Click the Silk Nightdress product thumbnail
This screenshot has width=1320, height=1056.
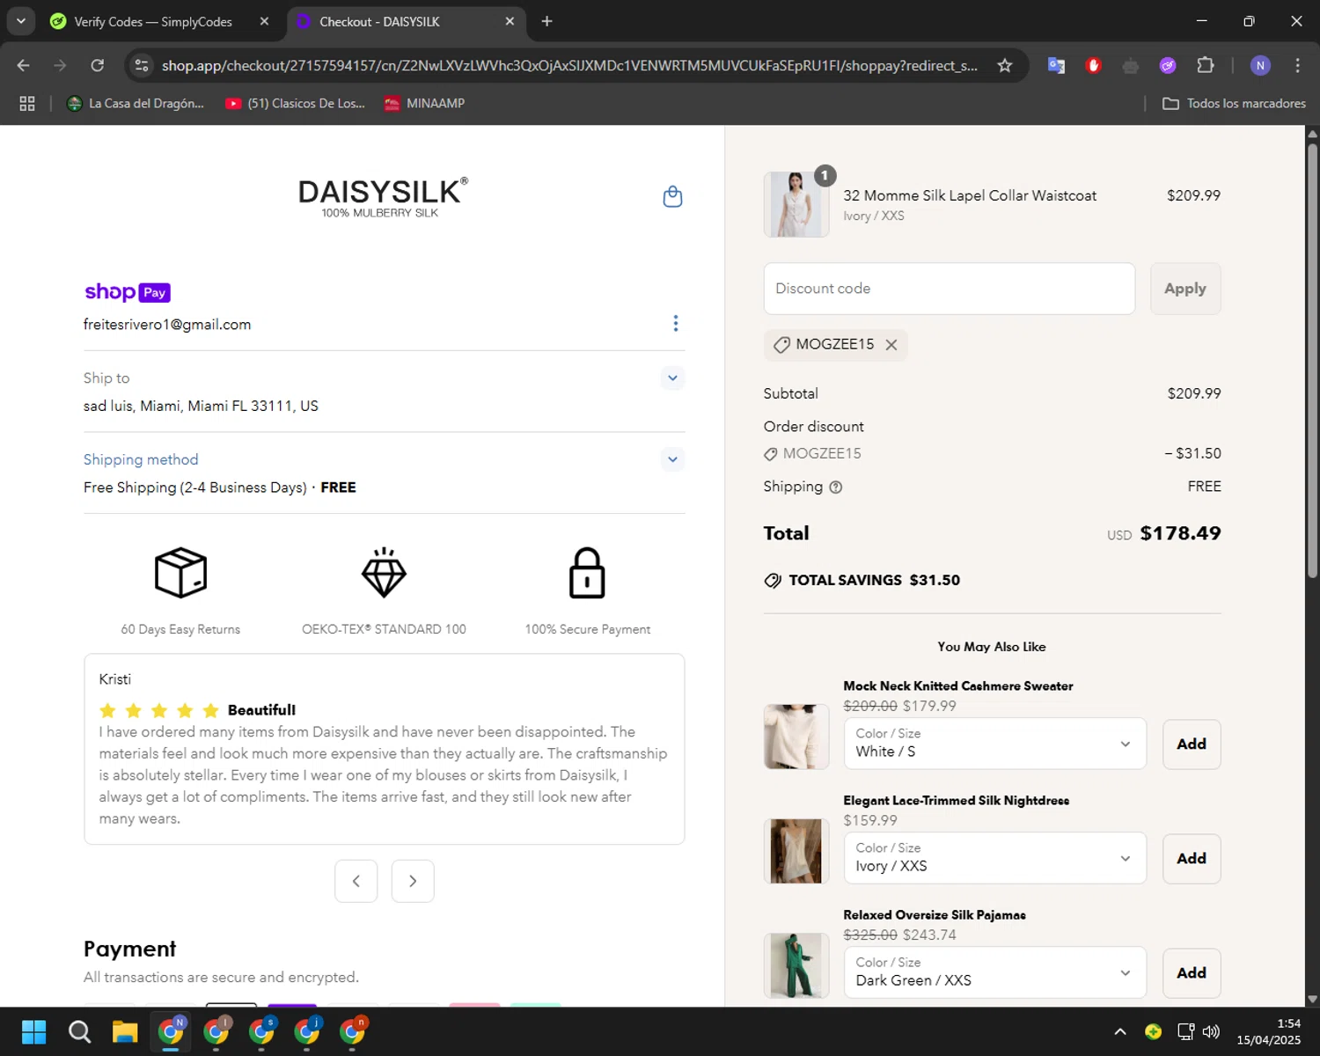[796, 851]
